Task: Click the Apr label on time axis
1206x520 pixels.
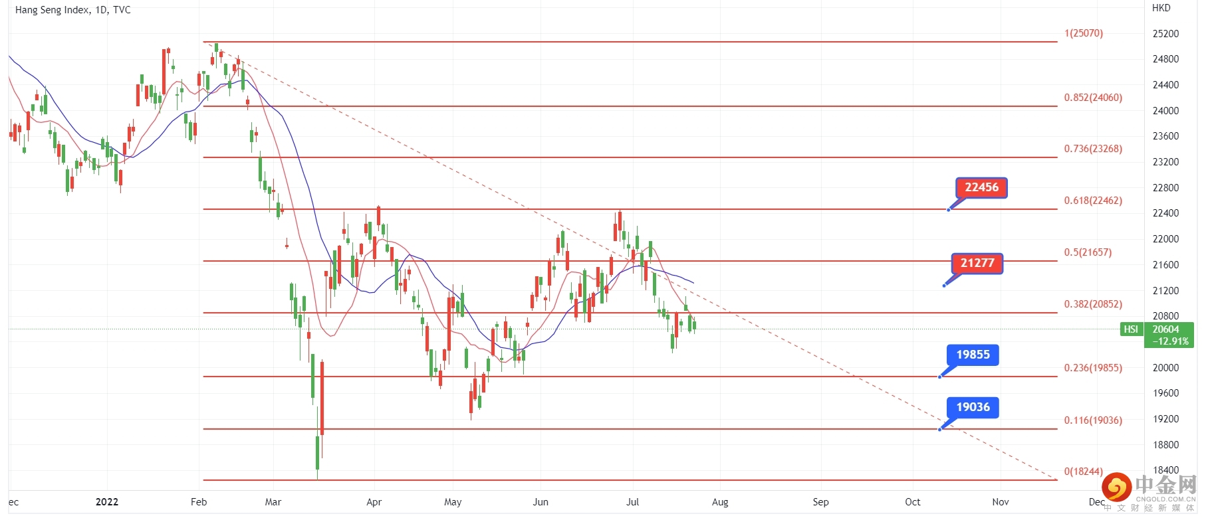Action: 374,502
